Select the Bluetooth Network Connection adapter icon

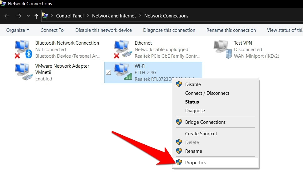[23, 49]
